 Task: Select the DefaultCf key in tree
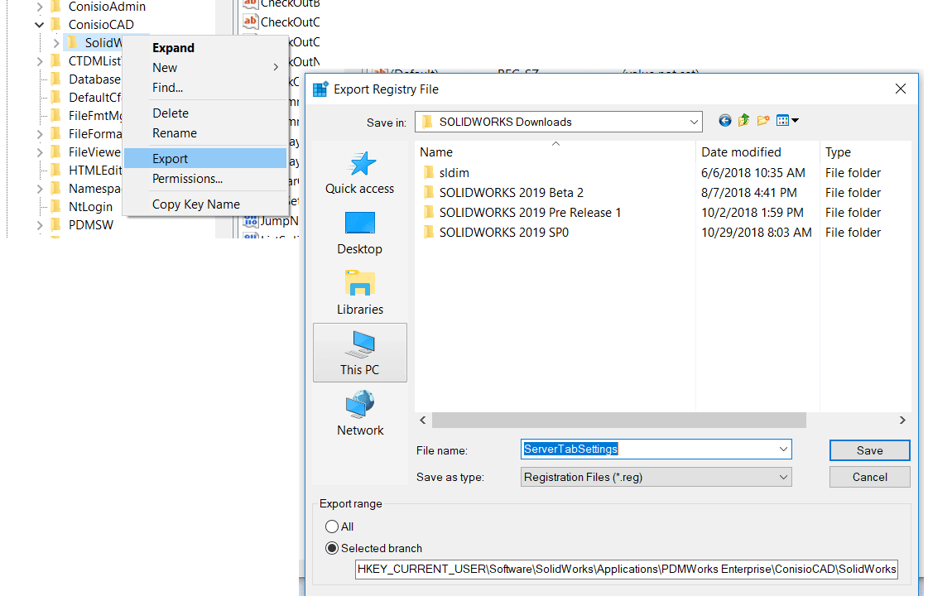coord(94,98)
